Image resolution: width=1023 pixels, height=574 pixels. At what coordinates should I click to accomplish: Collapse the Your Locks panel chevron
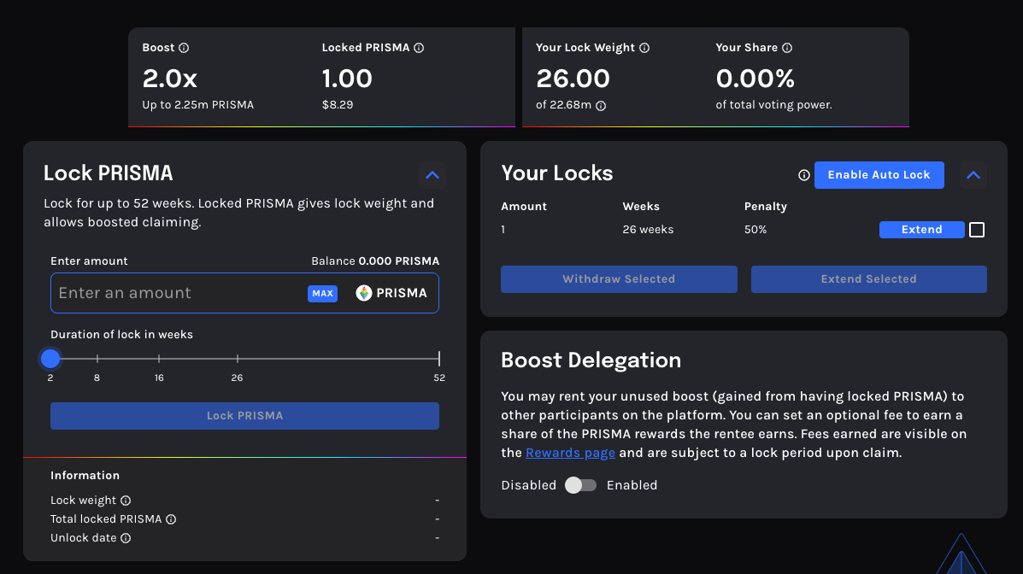973,175
